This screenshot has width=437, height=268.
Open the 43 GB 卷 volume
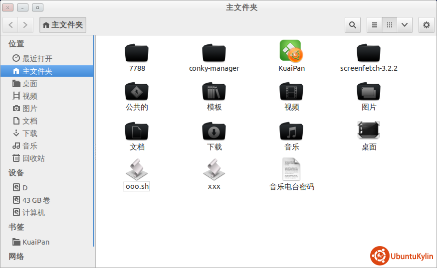click(x=36, y=200)
